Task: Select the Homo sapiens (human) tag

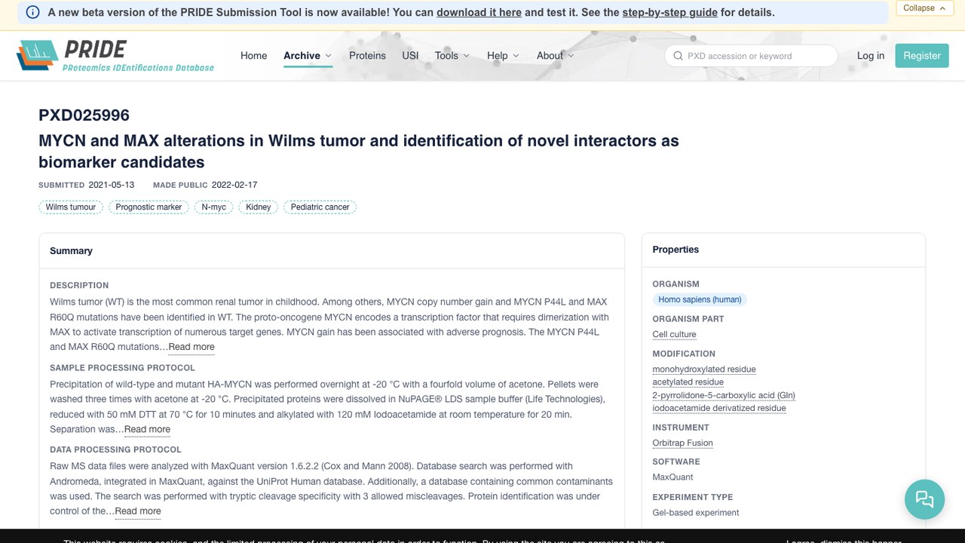Action: point(700,299)
